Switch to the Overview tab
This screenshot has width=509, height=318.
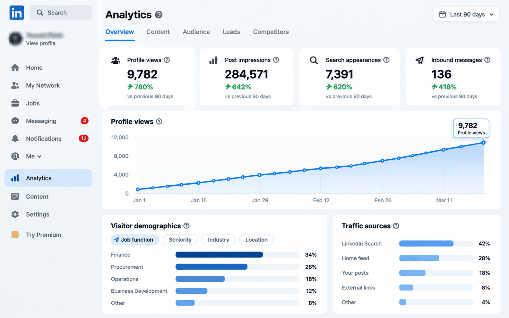coord(120,32)
